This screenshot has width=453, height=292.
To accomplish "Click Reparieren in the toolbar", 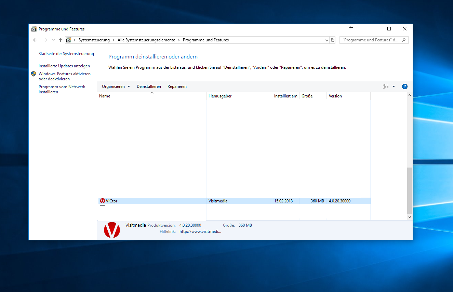I will coord(177,87).
